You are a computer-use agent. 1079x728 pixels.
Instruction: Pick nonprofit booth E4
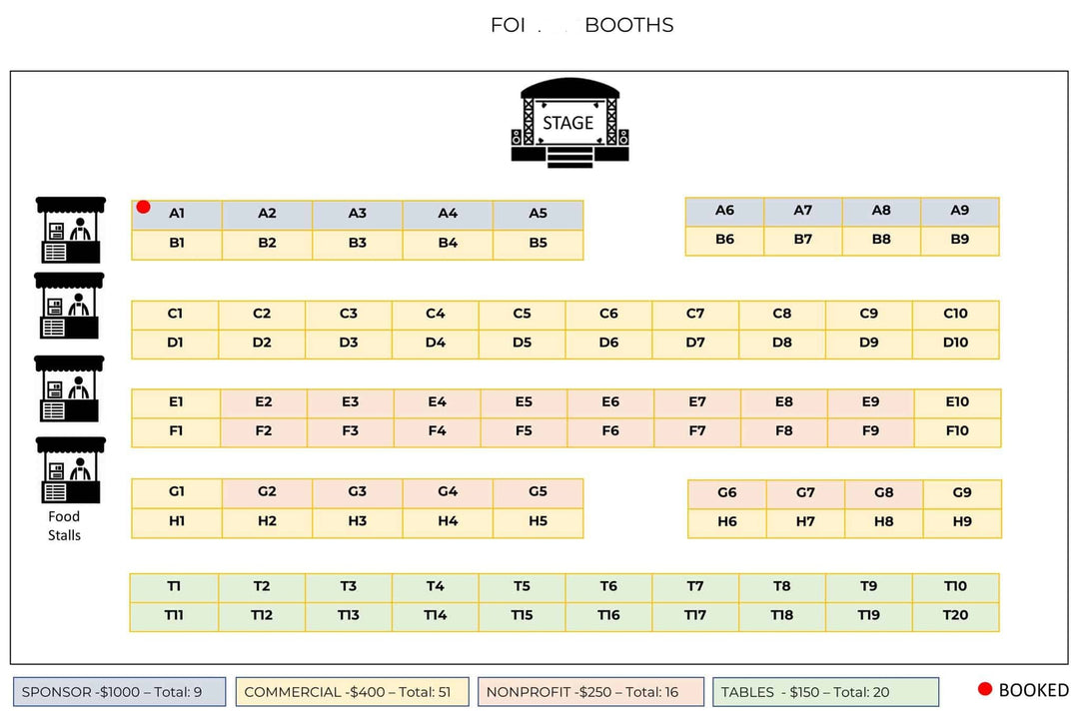point(437,403)
